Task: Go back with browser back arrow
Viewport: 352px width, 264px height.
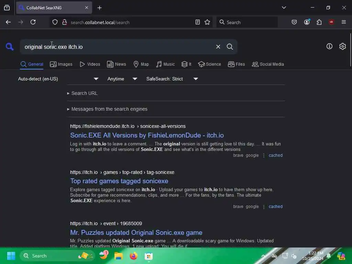Action: click(8, 22)
